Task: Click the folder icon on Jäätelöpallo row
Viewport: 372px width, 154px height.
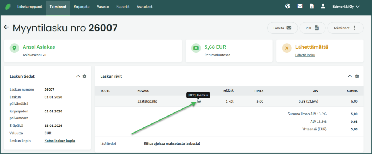Action: (199, 102)
